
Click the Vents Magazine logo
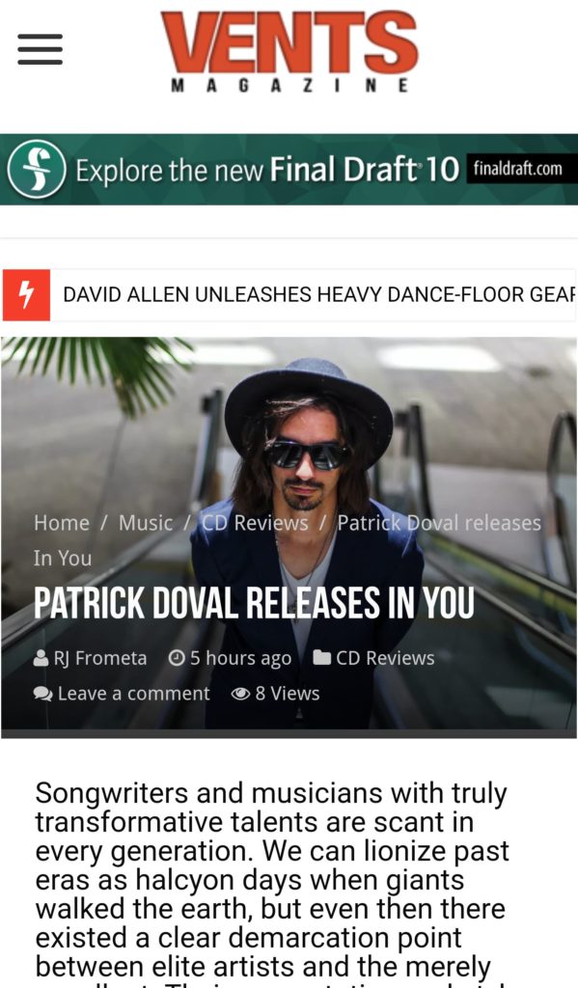tap(289, 52)
